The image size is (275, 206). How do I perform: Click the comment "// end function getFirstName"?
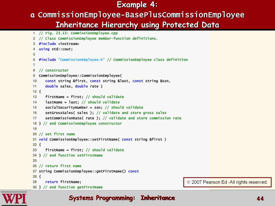pyautogui.click(x=73, y=187)
